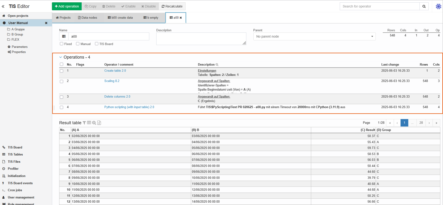Open the Parent node dropdown
Image resolution: width=443 pixels, height=205 pixels.
(x=314, y=36)
